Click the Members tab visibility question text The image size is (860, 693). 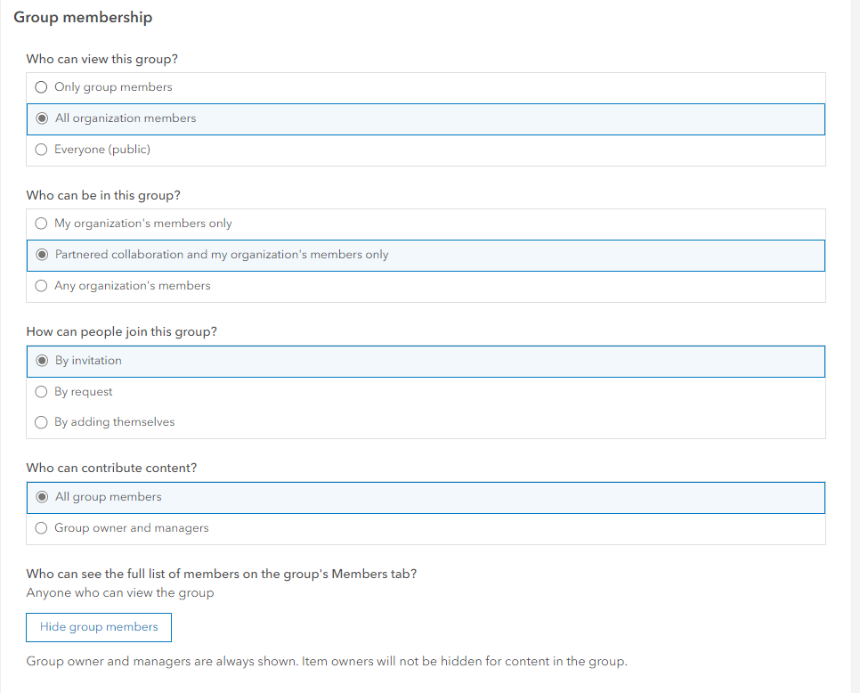tap(222, 574)
